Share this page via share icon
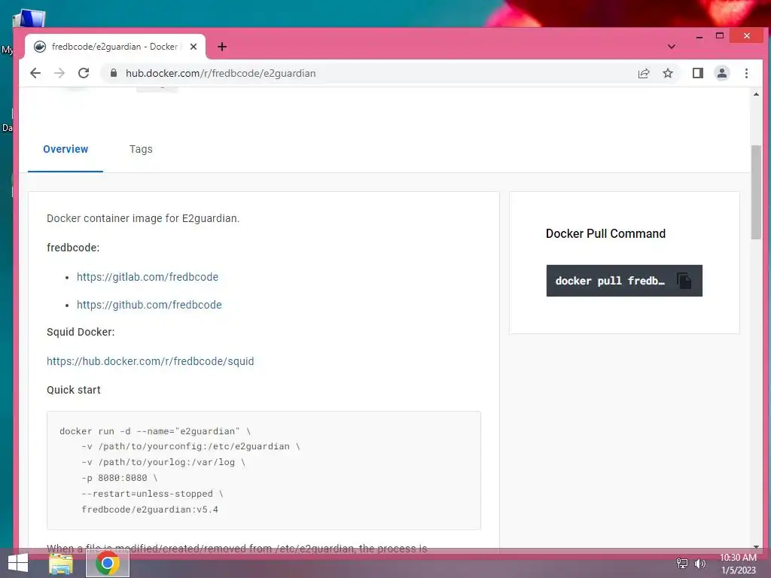The width and height of the screenshot is (771, 578). click(x=644, y=73)
